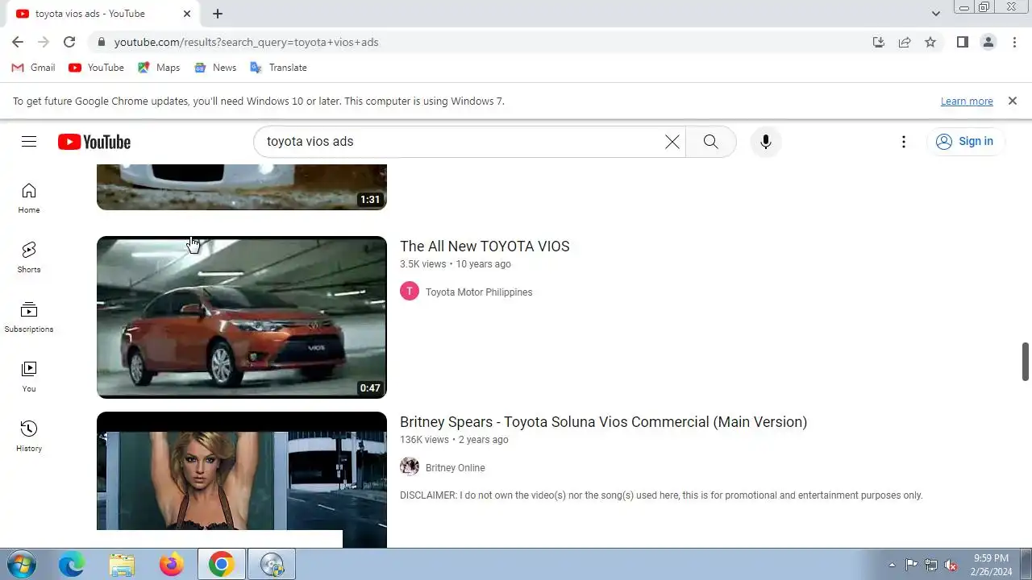Reload the page with the refresh icon
1032x580 pixels.
pos(69,42)
